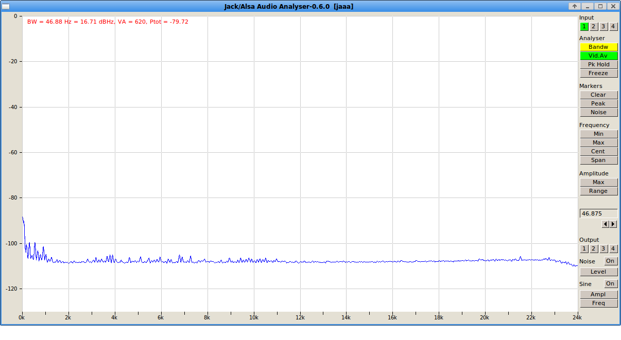The height and width of the screenshot is (340, 621).
Task: Set a Peak marker
Action: 598,103
